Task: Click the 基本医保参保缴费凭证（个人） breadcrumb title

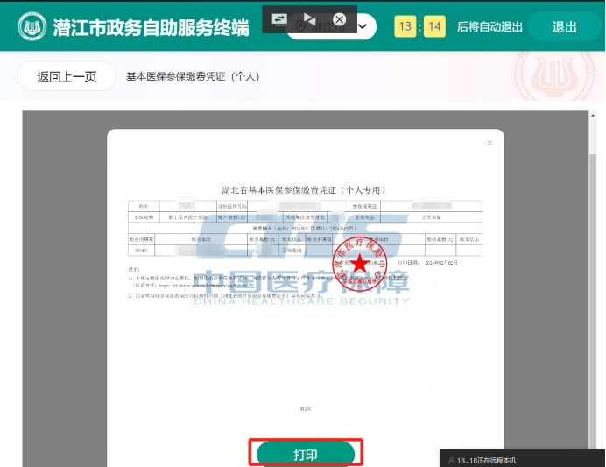Action: pyautogui.click(x=193, y=76)
